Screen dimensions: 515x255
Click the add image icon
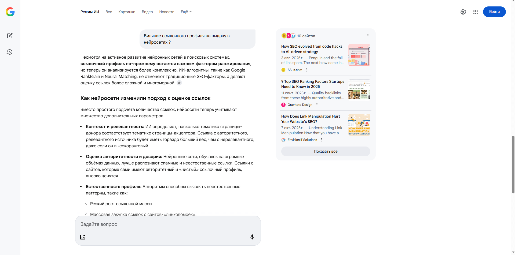click(83, 237)
